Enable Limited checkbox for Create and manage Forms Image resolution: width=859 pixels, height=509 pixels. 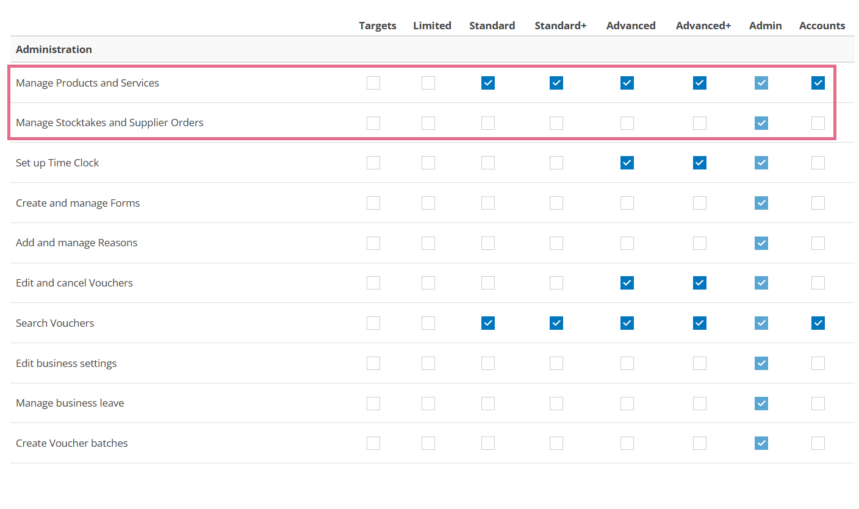(x=428, y=202)
